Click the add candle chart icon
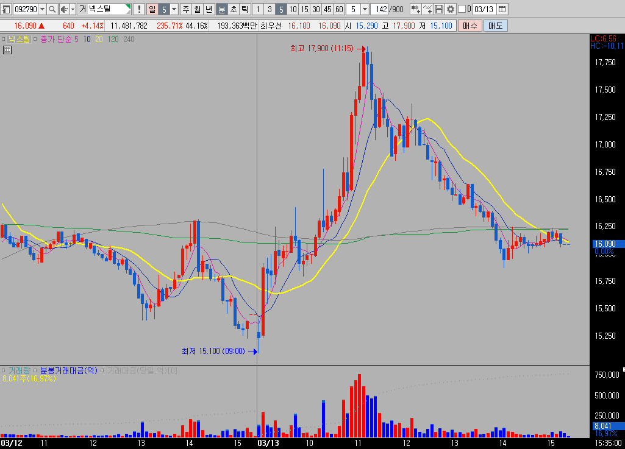 [415, 9]
